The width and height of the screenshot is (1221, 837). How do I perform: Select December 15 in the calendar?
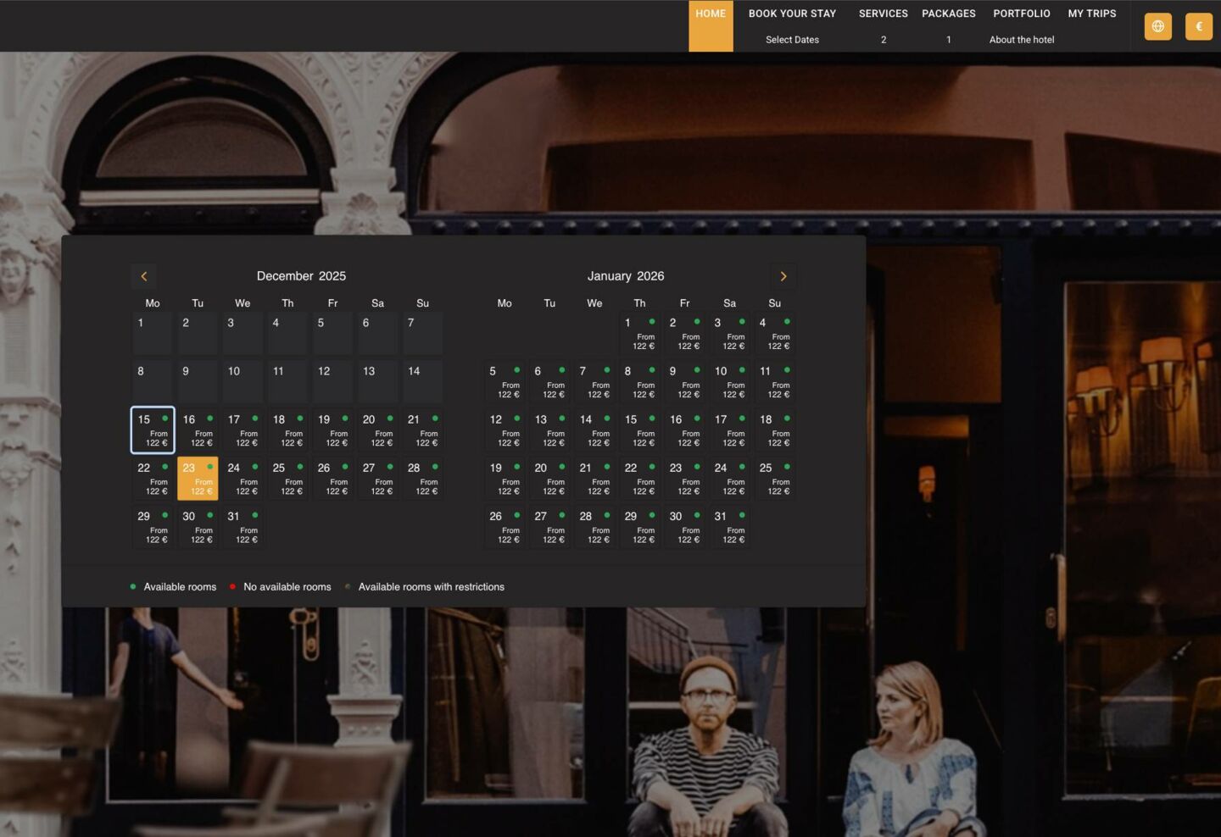[x=153, y=430]
